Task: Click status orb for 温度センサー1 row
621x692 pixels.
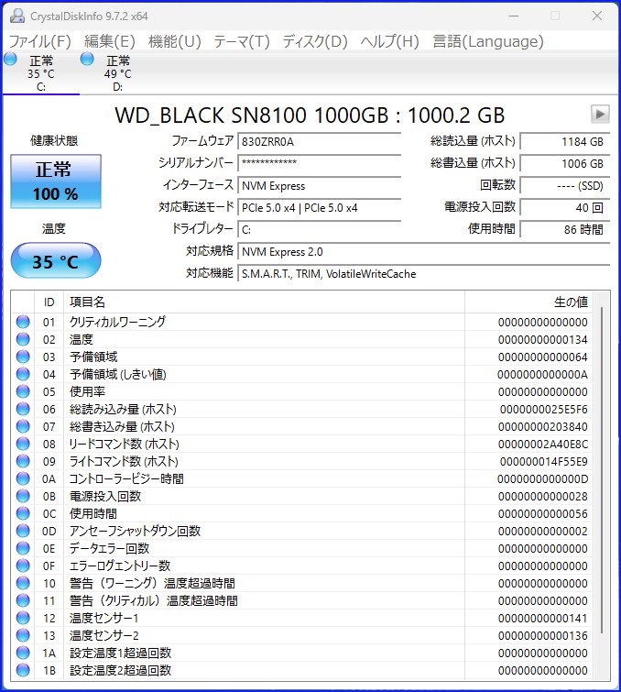Action: [x=23, y=618]
